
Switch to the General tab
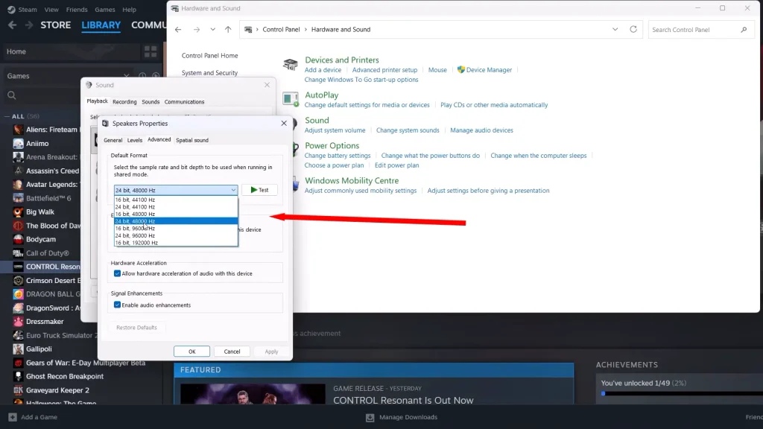pyautogui.click(x=113, y=140)
